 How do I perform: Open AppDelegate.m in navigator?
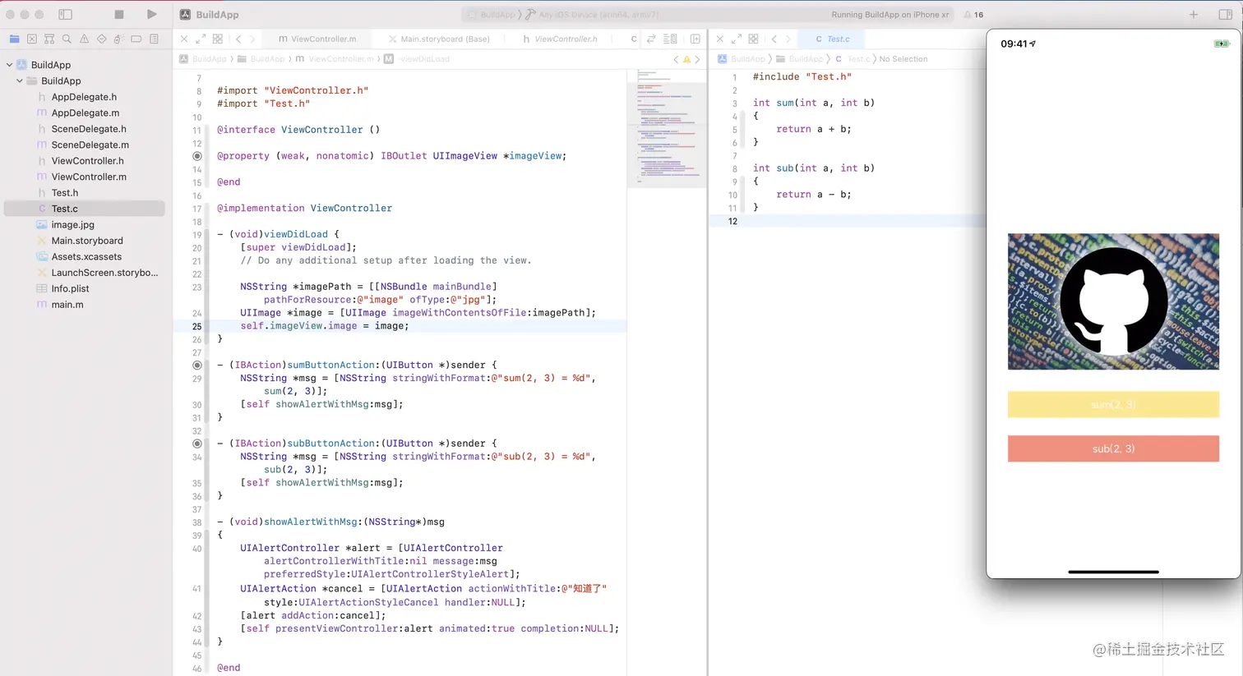[x=84, y=113]
